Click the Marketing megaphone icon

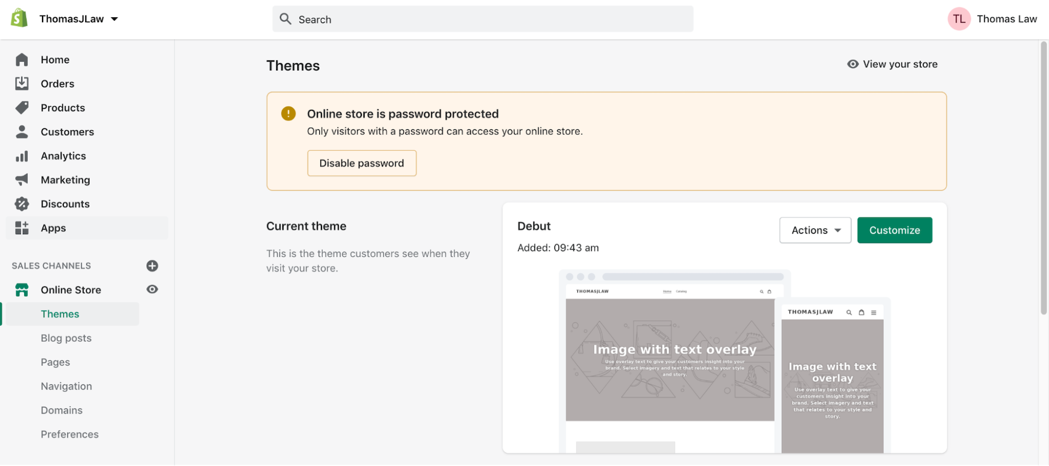[22, 180]
